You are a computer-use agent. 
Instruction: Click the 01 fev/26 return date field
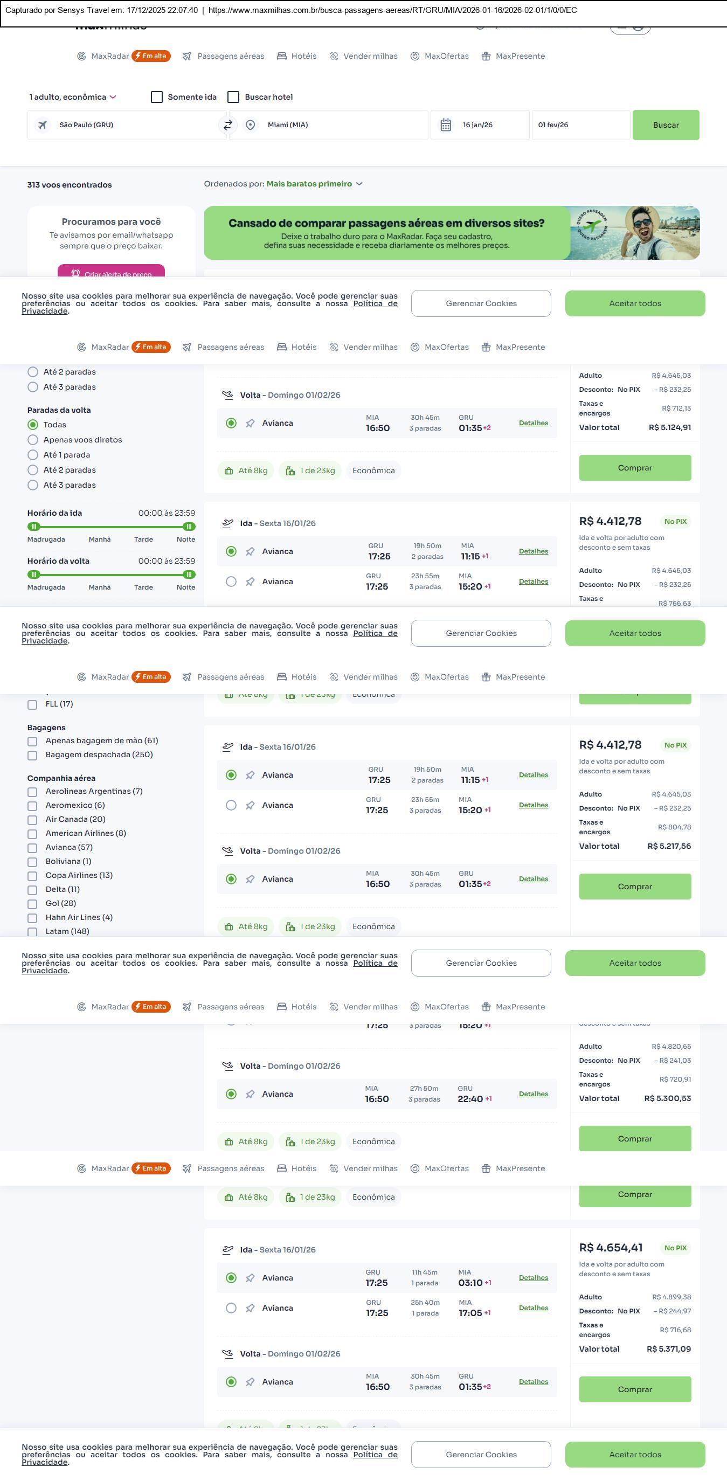[580, 124]
